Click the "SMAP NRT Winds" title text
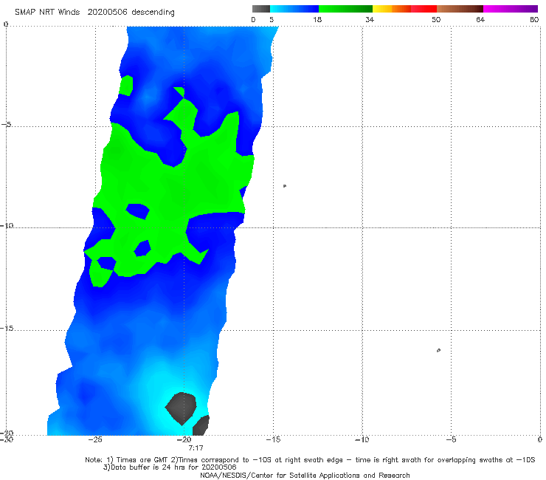The width and height of the screenshot is (546, 480). [47, 12]
